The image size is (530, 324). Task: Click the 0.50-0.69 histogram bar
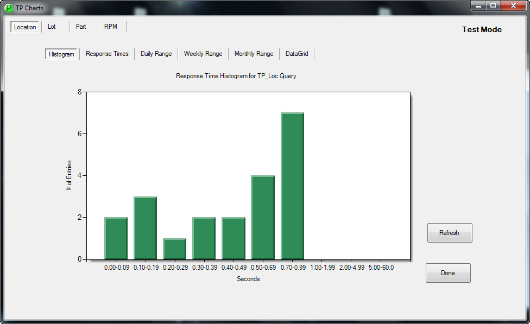263,217
